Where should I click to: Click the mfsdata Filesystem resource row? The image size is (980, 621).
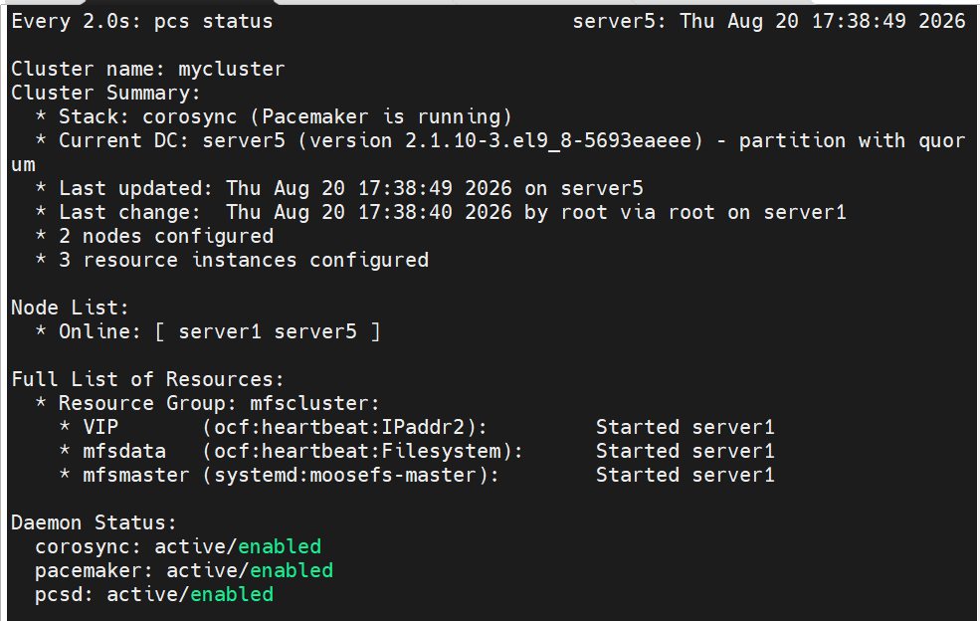click(x=417, y=451)
